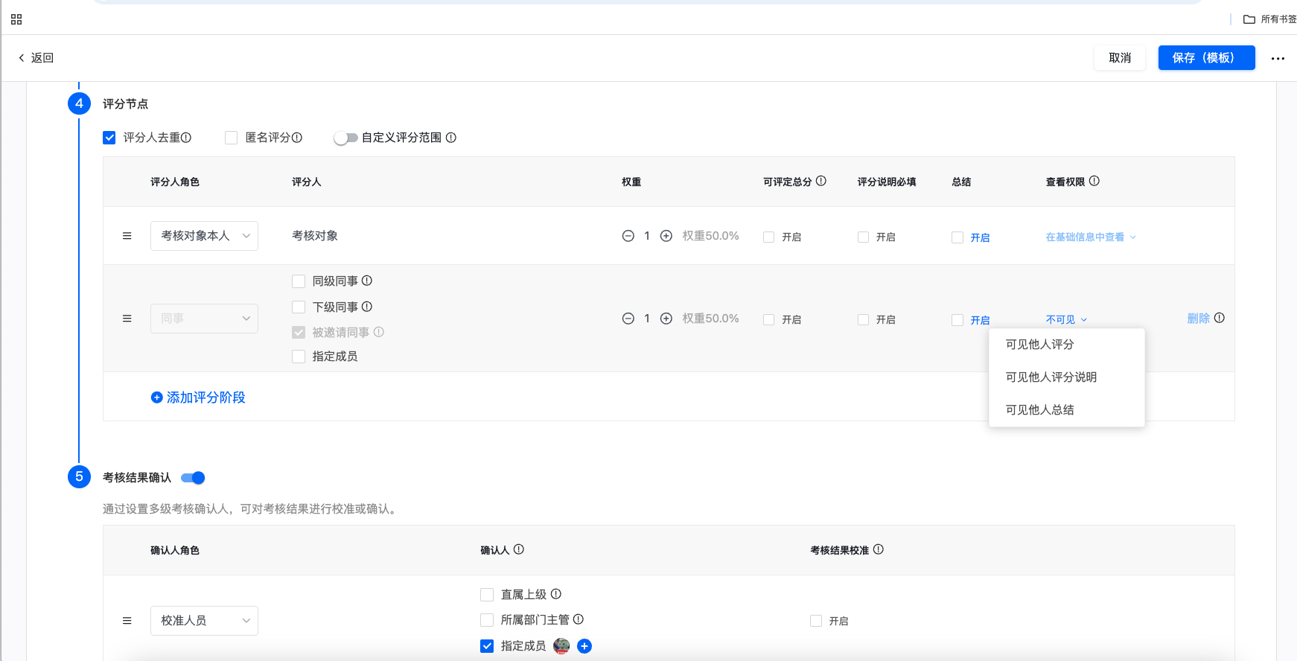Image resolution: width=1297 pixels, height=661 pixels.
Task: Open 校准人员 role dropdown
Action: pyautogui.click(x=204, y=621)
